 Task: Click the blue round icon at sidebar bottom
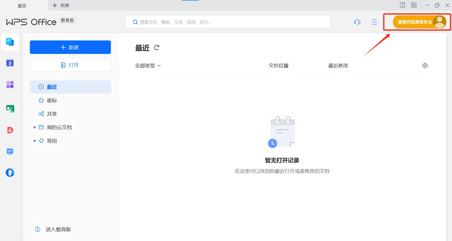(x=10, y=173)
